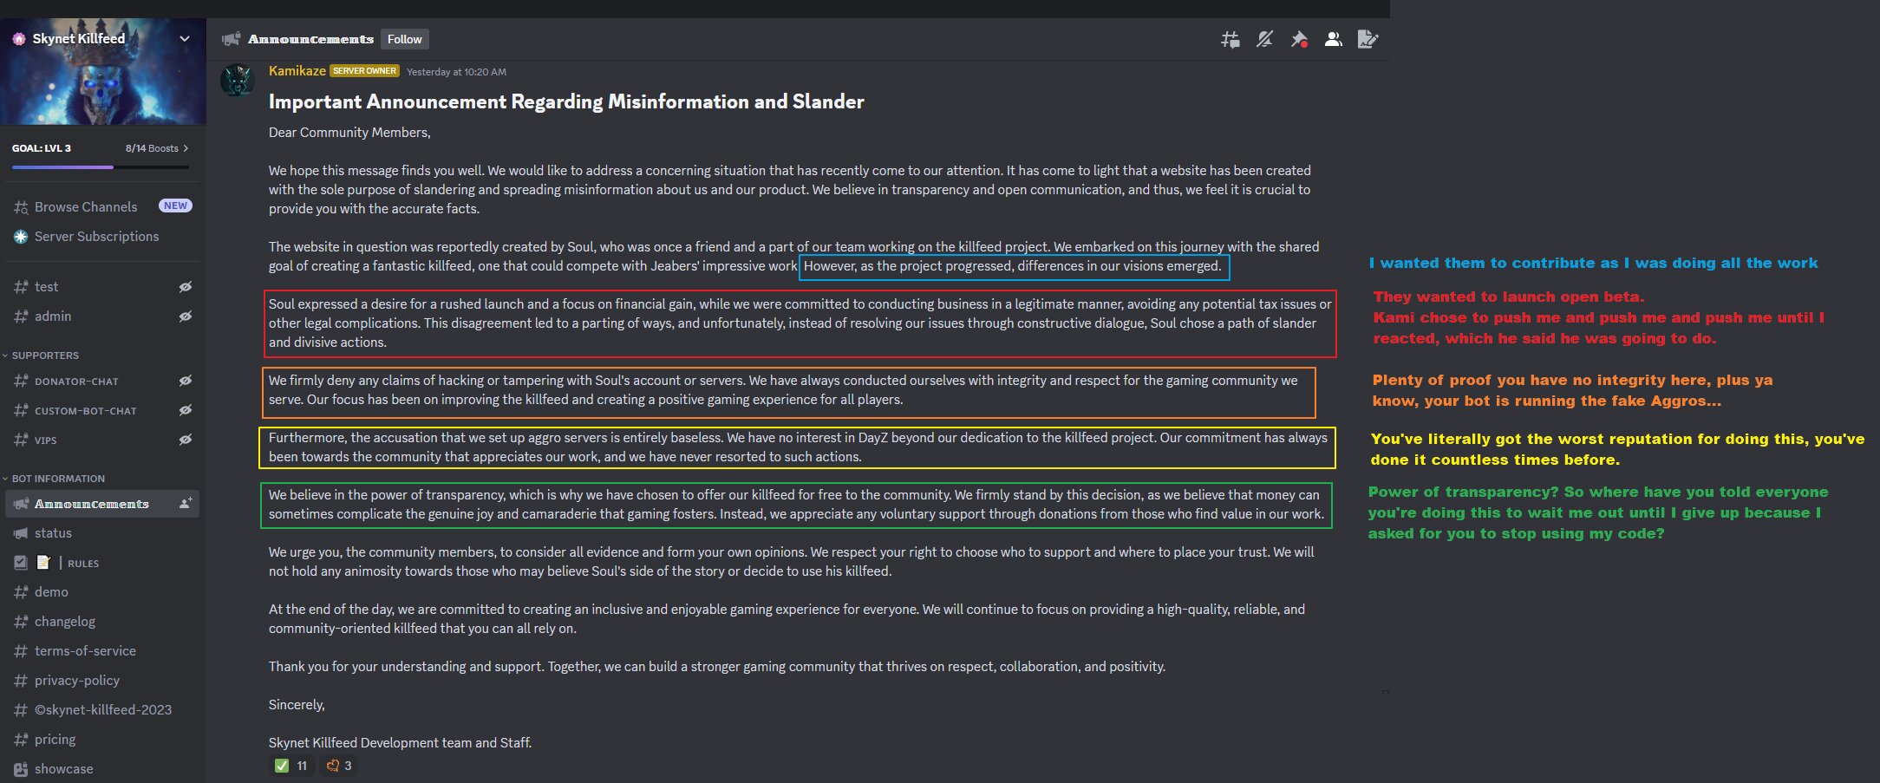
Task: Toggle the reaction showing count 3
Action: (338, 766)
